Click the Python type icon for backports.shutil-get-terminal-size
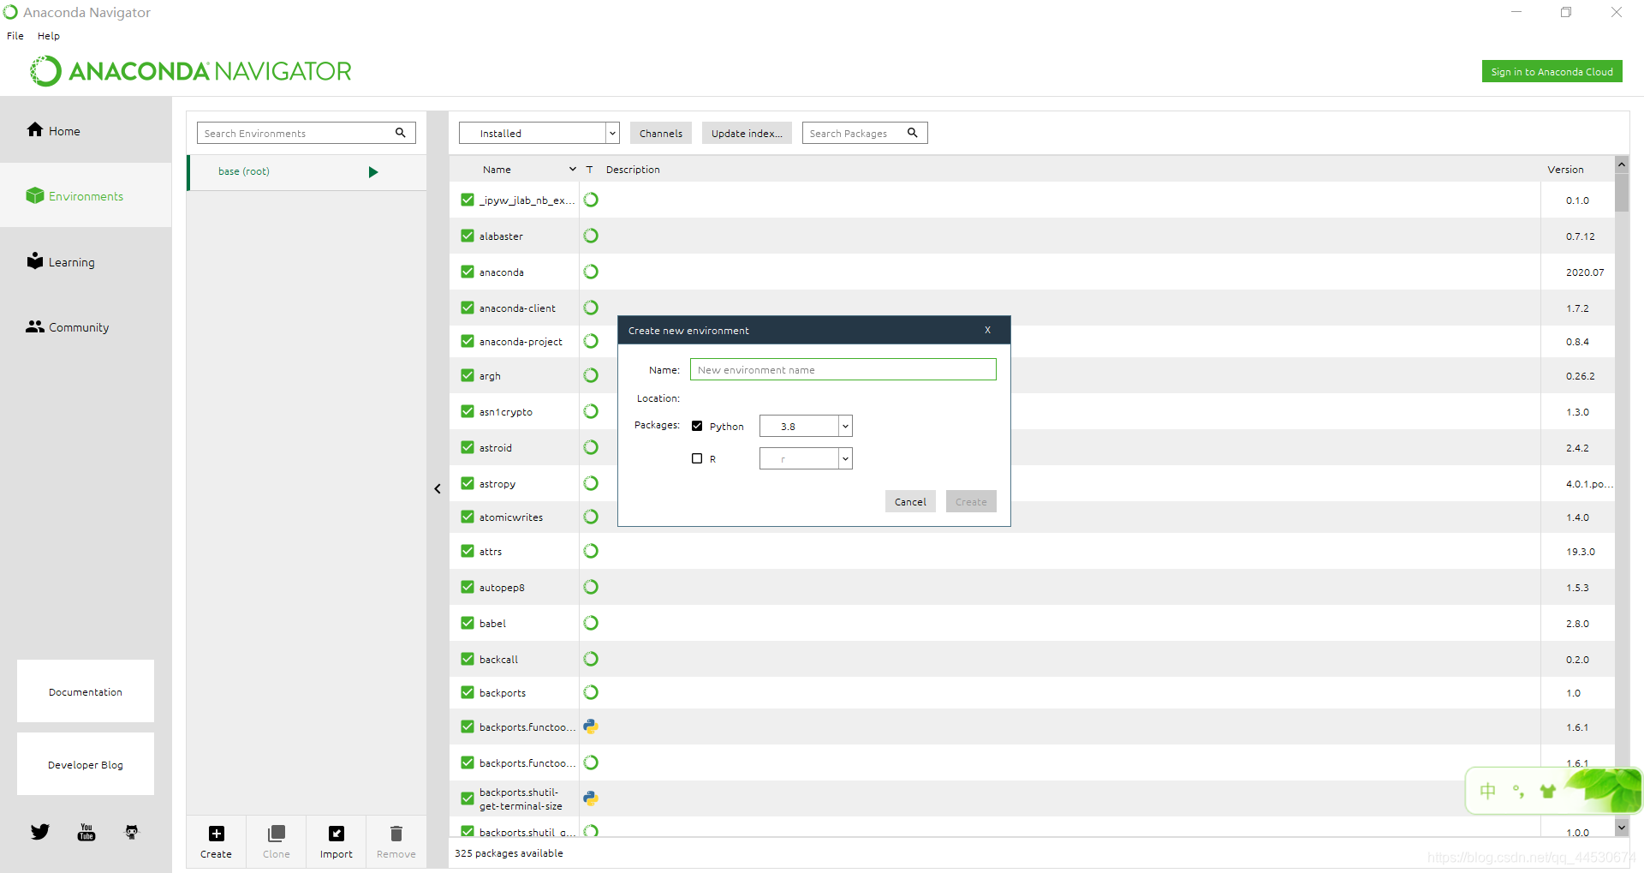The image size is (1644, 873). 591,798
